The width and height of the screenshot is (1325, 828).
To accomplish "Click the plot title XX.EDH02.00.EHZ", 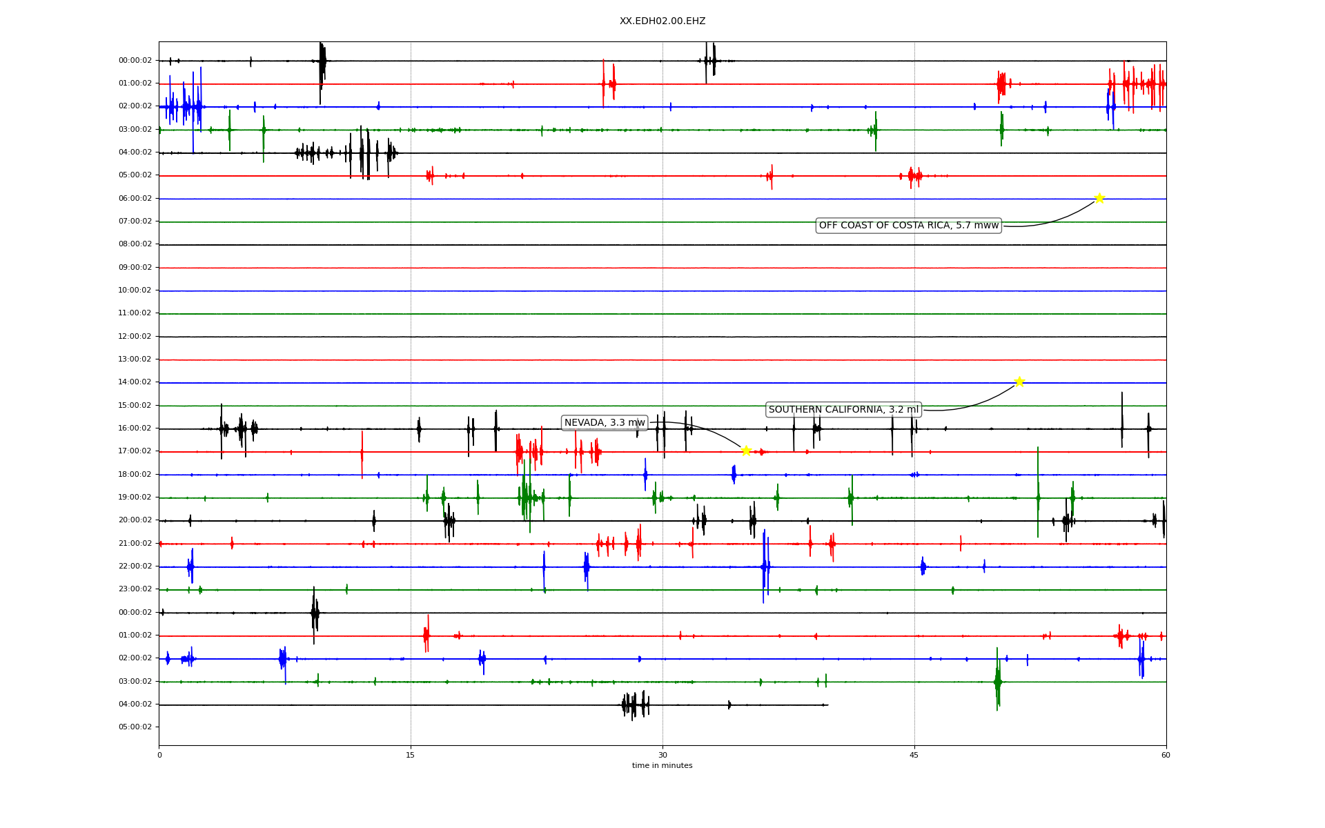I will [662, 21].
